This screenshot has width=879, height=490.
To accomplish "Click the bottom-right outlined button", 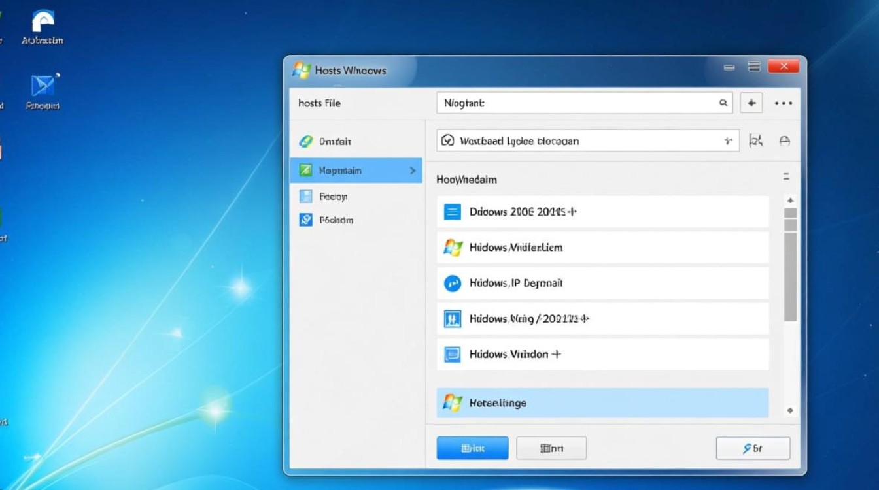I will pyautogui.click(x=753, y=448).
